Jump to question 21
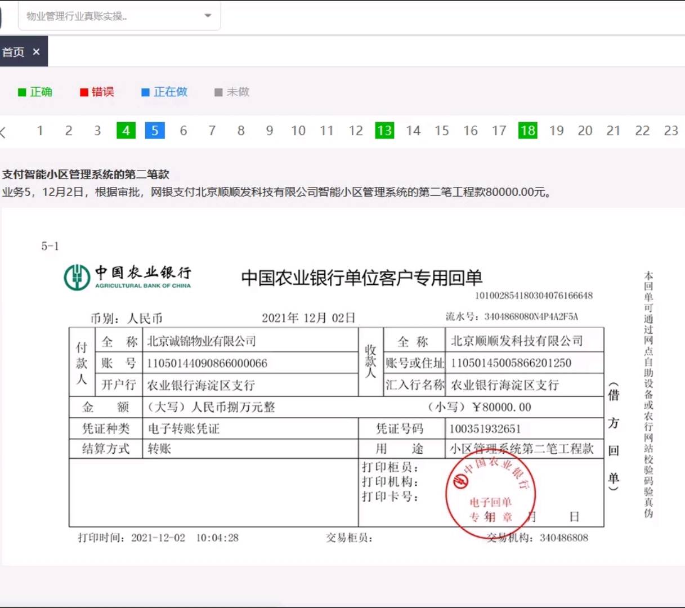Viewport: 685px width, 608px height. (614, 131)
